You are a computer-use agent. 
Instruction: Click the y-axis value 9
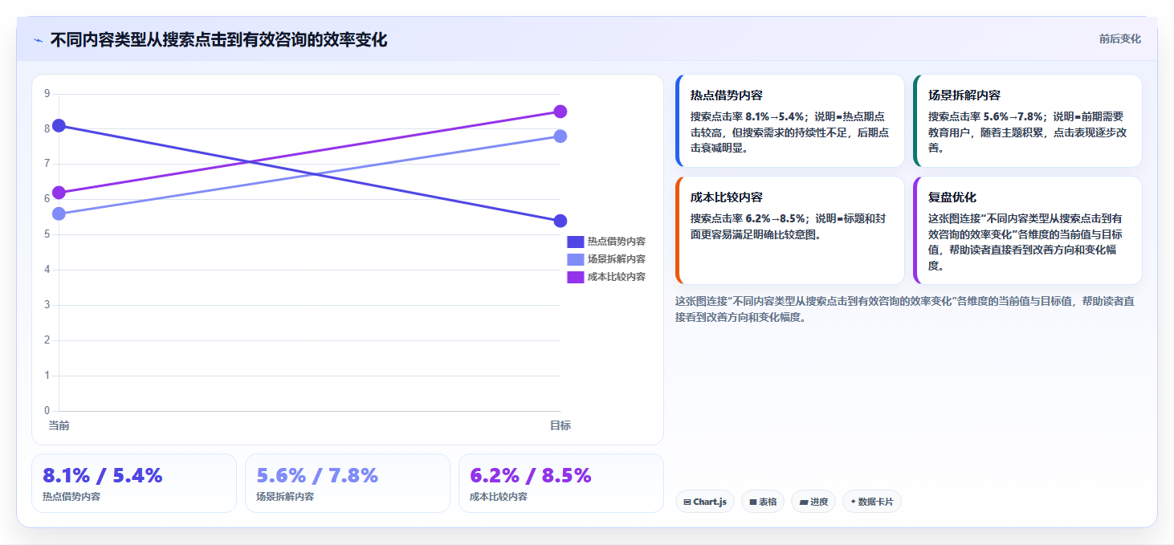click(x=47, y=94)
